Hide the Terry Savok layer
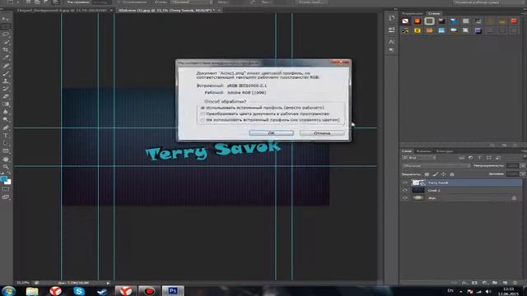 (405, 183)
